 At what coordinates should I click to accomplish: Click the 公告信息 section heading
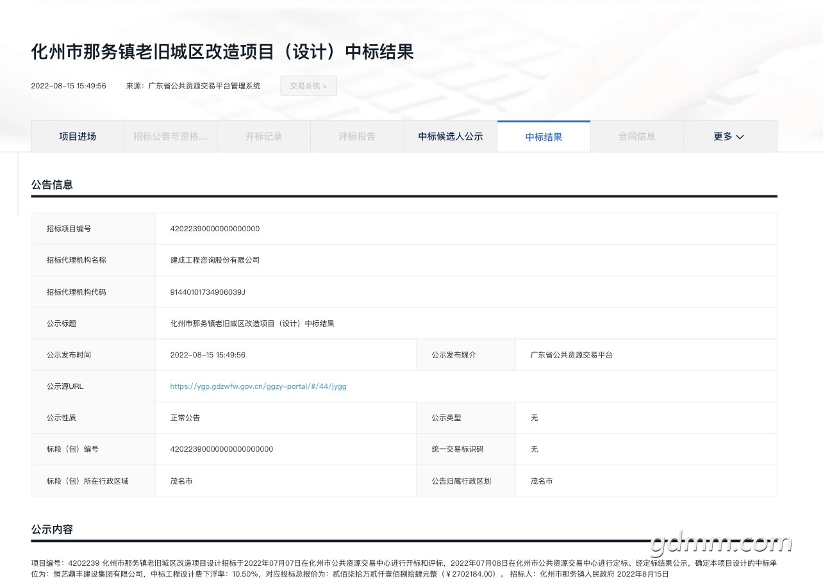(52, 185)
